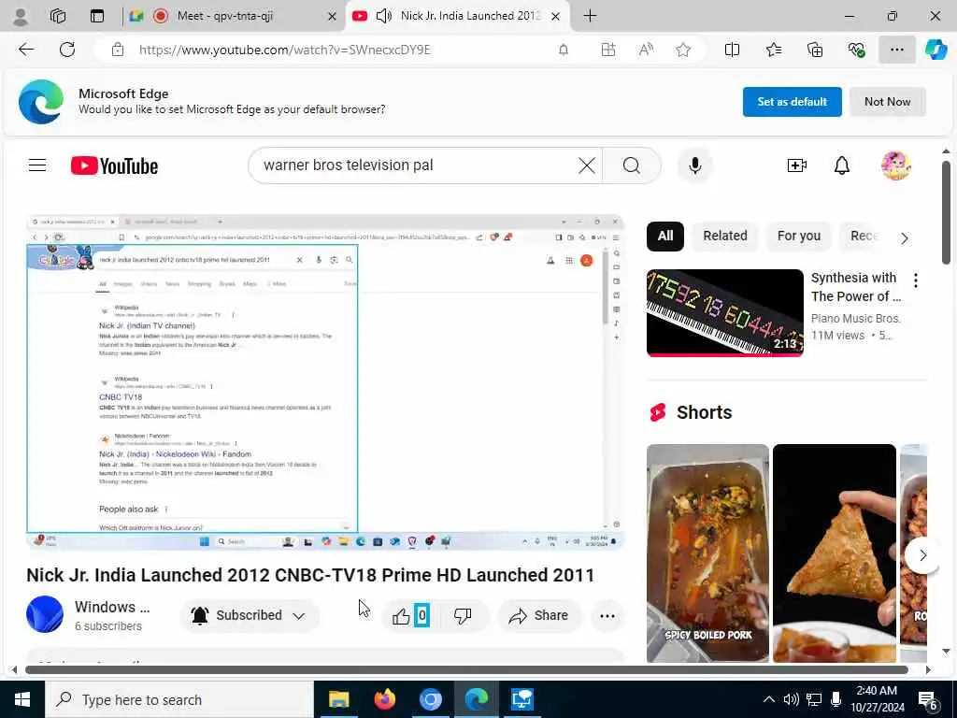Click the site info lock icon
This screenshot has height=718, width=957.
coord(118,50)
